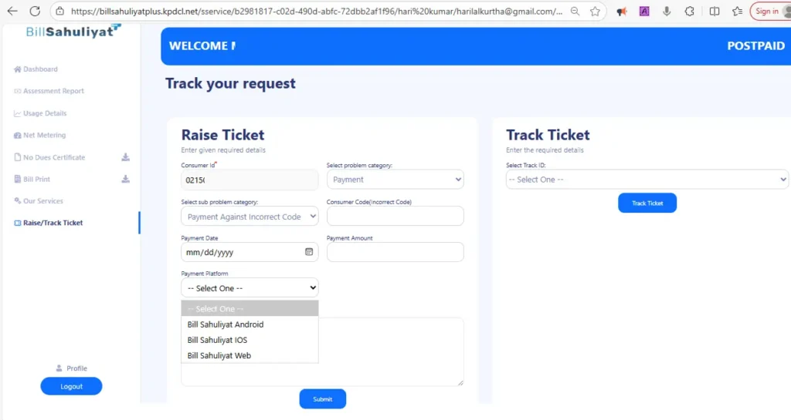Click the microphone icon in browser toolbar
Viewport: 791px width, 420px height.
(666, 12)
